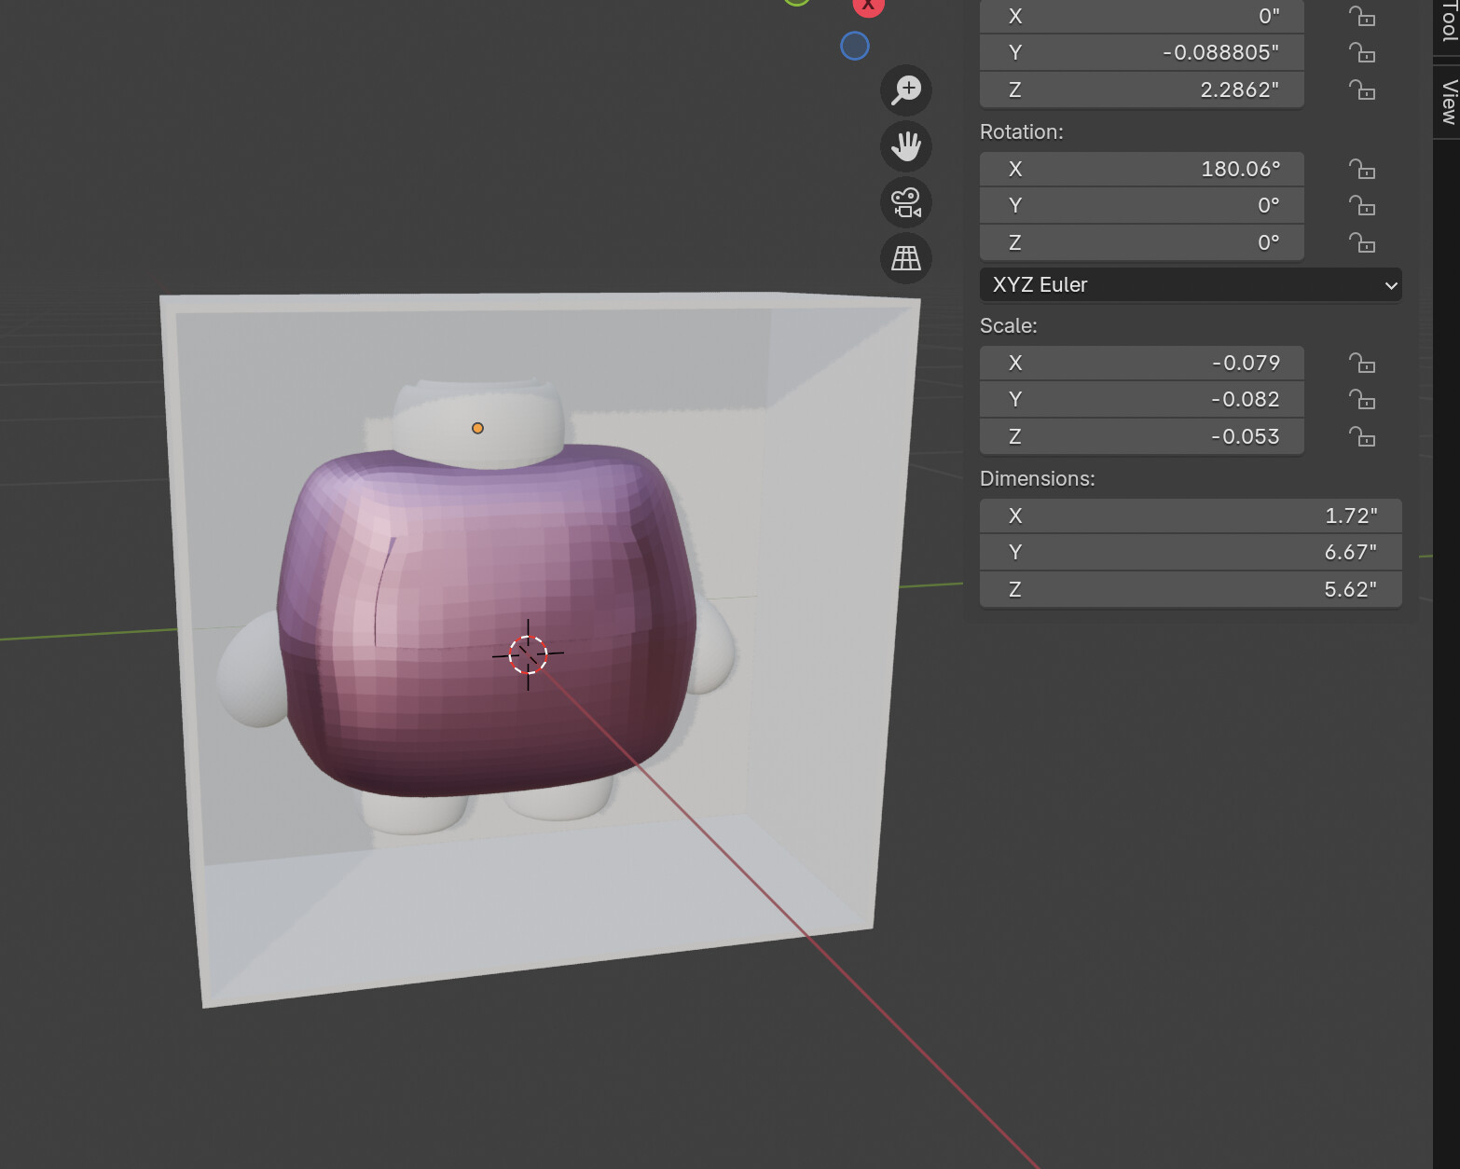Viewport: 1460px width, 1169px height.
Task: Toggle lock for Location Y
Action: point(1362,53)
